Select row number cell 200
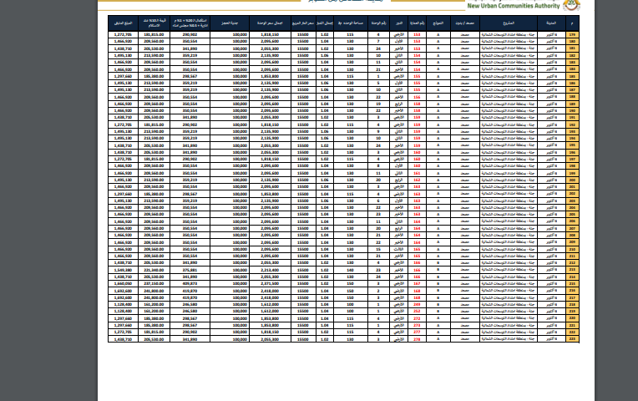The image size is (638, 401). pyautogui.click(x=572, y=180)
